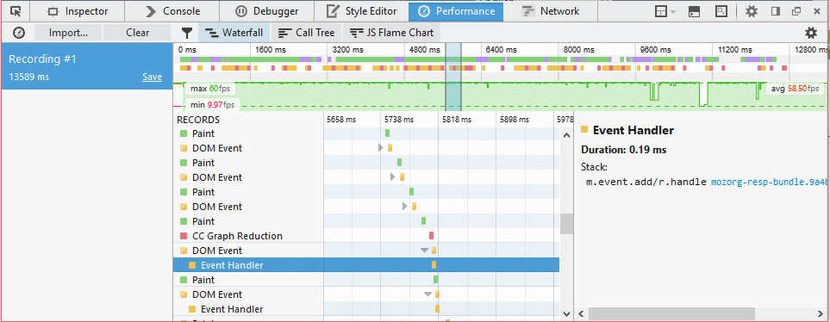Select the first Paint record
Screen dimensions: 830x322
pos(366,133)
